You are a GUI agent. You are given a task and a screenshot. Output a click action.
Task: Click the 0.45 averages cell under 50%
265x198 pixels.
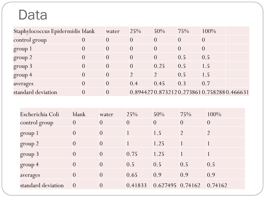point(159,84)
